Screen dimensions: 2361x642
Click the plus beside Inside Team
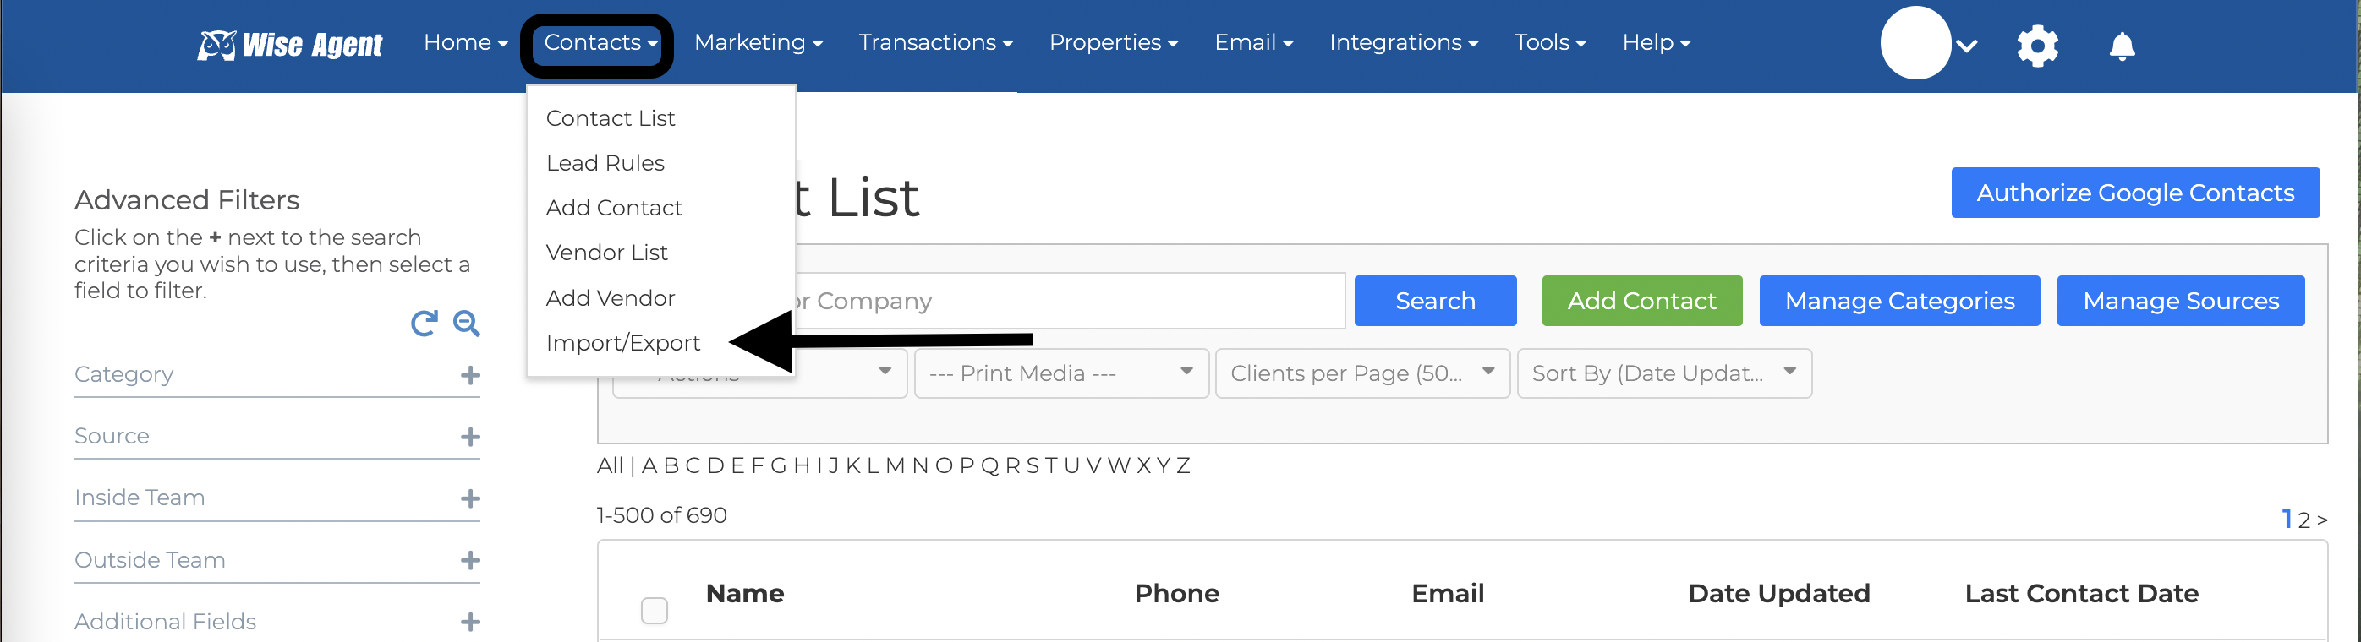470,498
